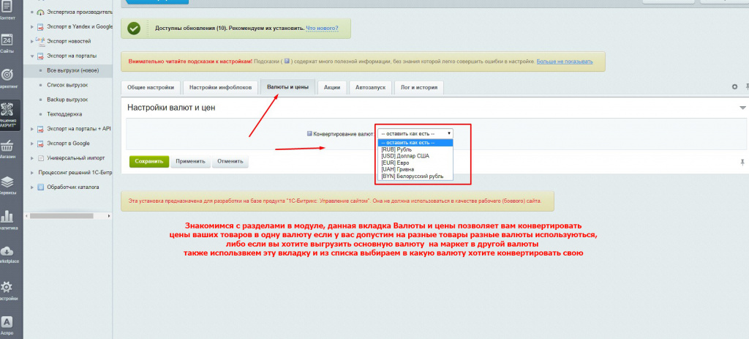
Task: Switch to the Общие настройки tab
Action: 151,87
